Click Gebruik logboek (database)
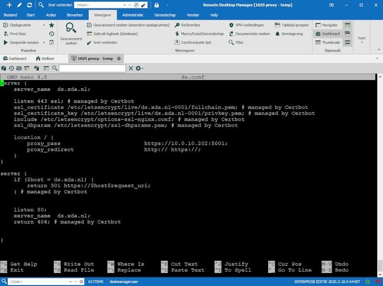Screen dimensions: 383x286 (x=113, y=34)
